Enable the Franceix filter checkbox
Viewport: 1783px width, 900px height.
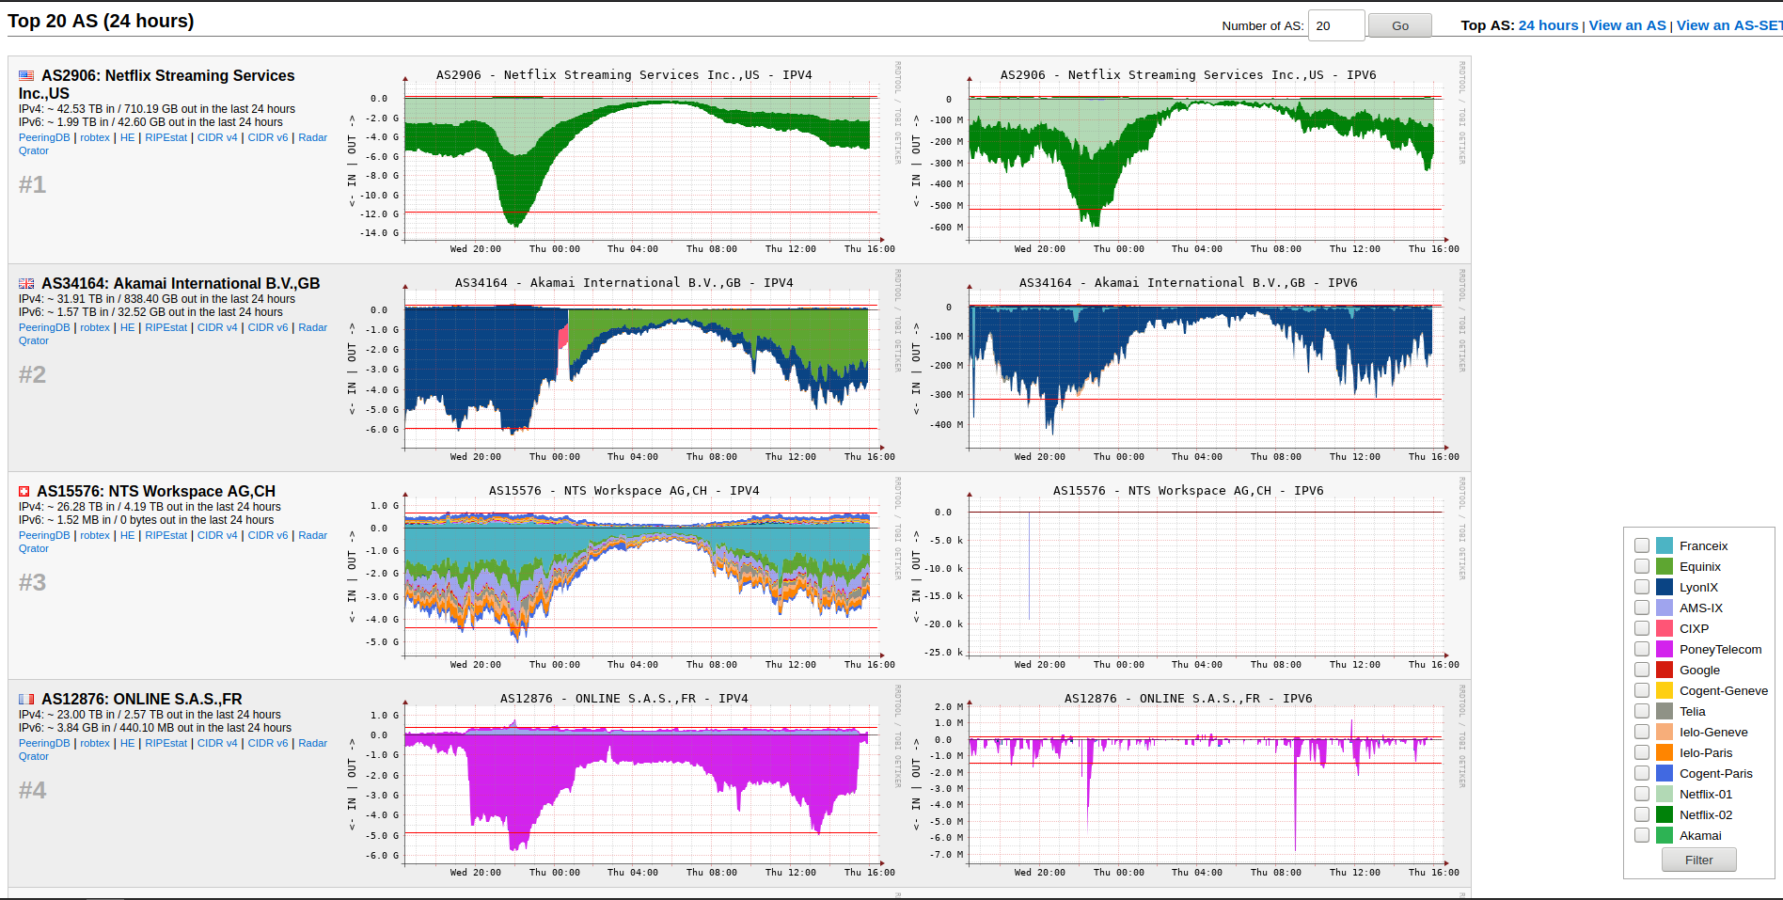click(1642, 545)
